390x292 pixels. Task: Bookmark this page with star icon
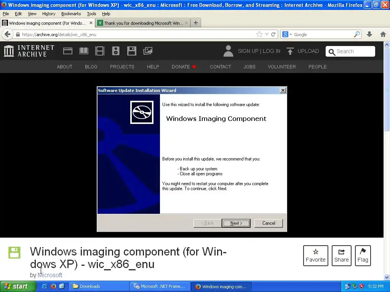click(x=259, y=34)
